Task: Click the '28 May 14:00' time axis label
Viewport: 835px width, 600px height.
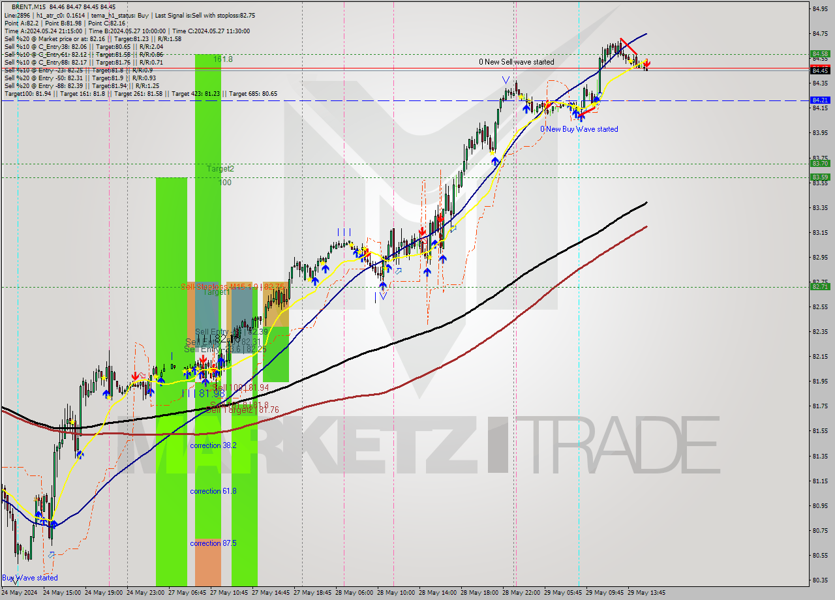Action: 438,592
